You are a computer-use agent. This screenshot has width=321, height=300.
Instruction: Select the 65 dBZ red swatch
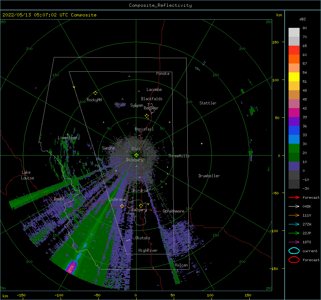click(x=294, y=50)
